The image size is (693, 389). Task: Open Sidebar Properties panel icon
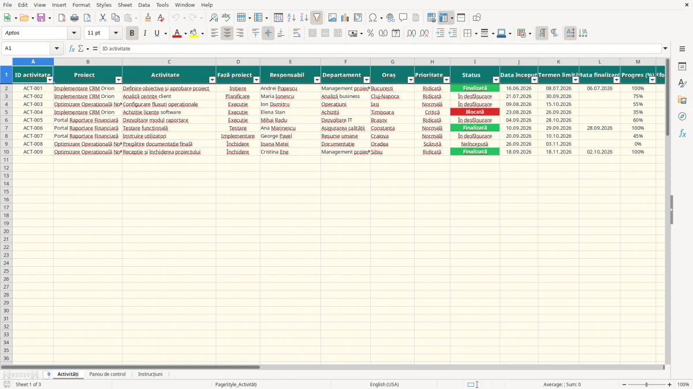pyautogui.click(x=682, y=66)
